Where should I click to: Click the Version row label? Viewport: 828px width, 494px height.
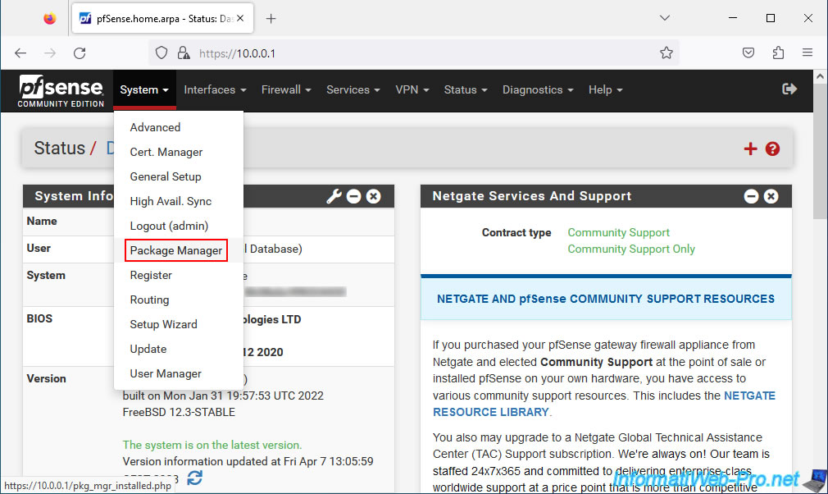(47, 378)
